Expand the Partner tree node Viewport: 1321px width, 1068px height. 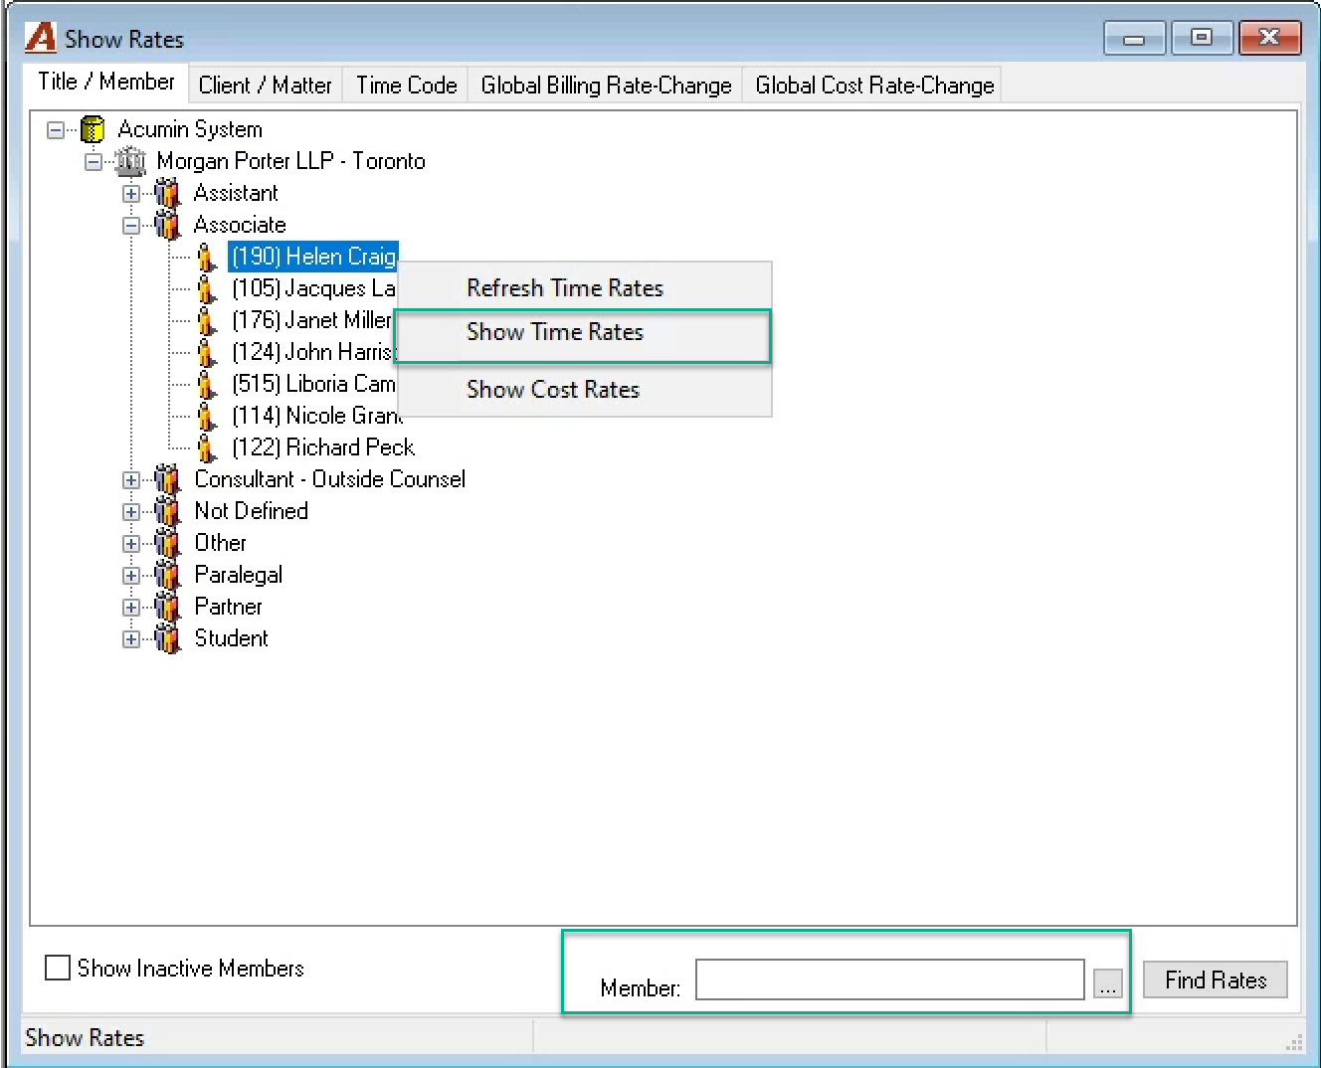coord(131,607)
